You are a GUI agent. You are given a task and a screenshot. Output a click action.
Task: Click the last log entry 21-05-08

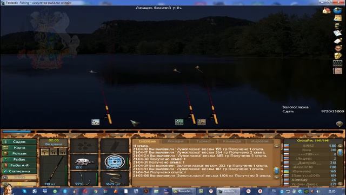(x=202, y=175)
